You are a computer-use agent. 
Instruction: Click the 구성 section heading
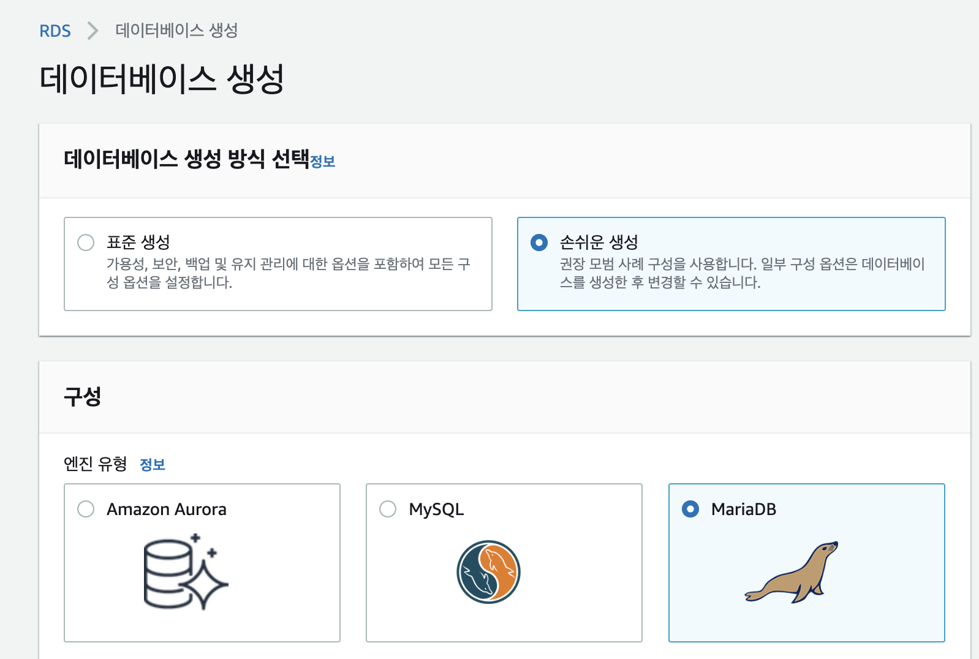point(83,396)
